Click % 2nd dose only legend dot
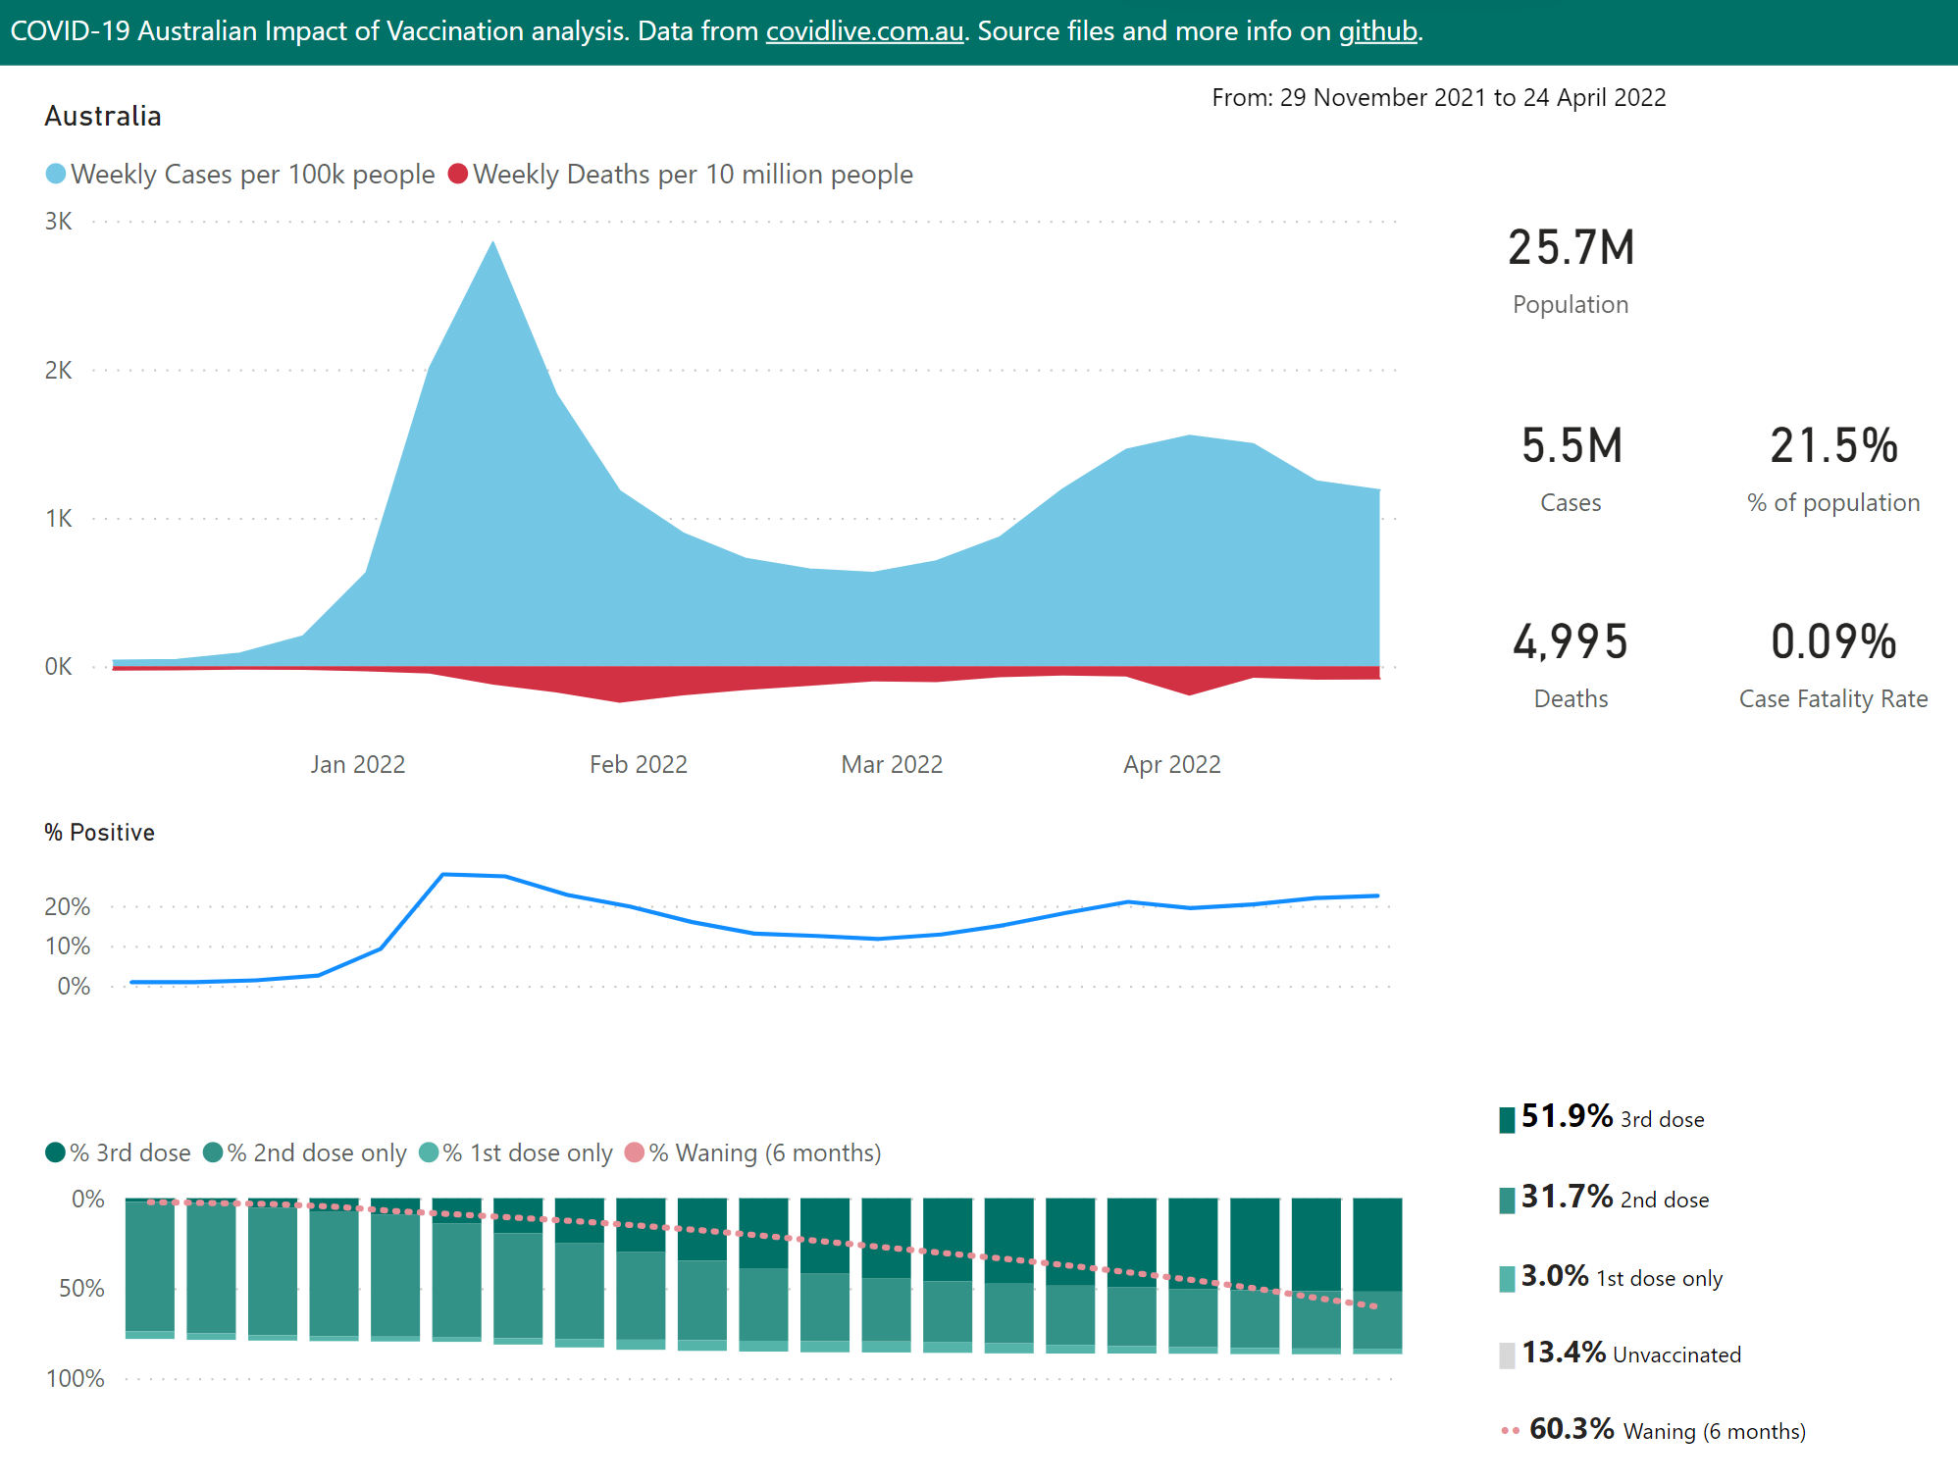The height and width of the screenshot is (1483, 1958). [x=213, y=1152]
